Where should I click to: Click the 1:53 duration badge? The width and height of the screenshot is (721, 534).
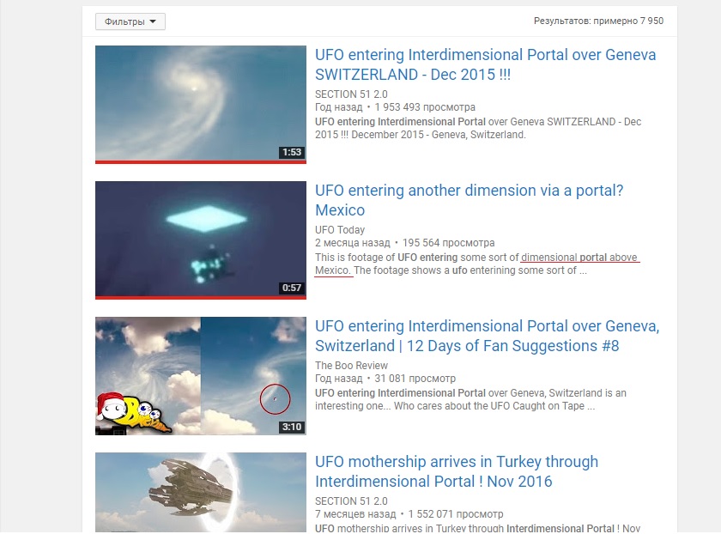coord(292,152)
